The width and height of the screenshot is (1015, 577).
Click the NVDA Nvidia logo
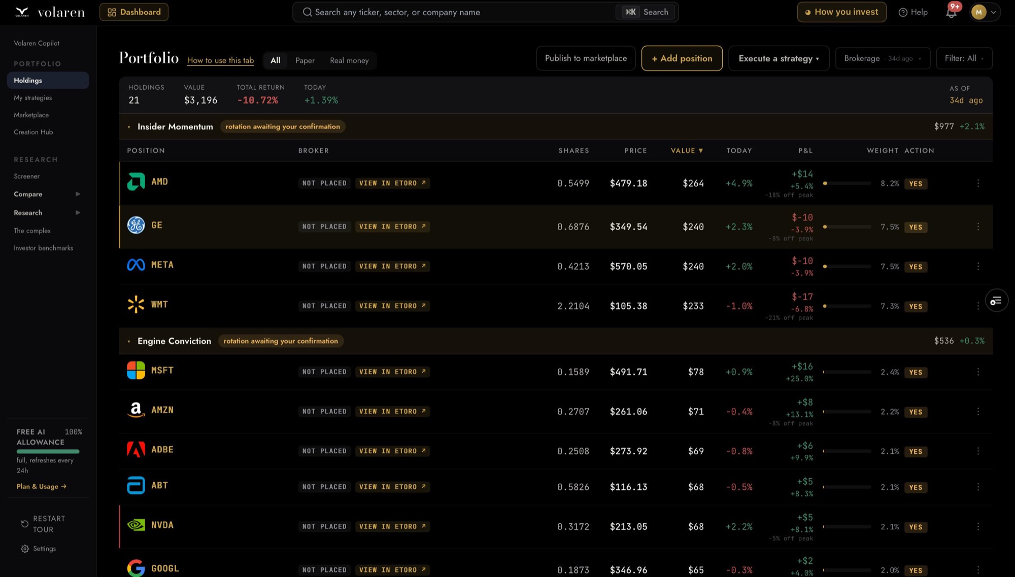[136, 525]
